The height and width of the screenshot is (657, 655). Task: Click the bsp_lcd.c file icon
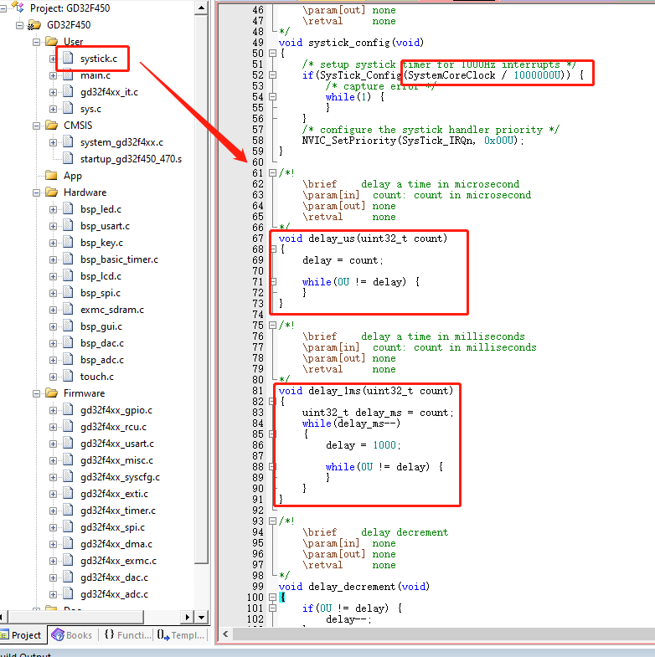[x=68, y=275]
